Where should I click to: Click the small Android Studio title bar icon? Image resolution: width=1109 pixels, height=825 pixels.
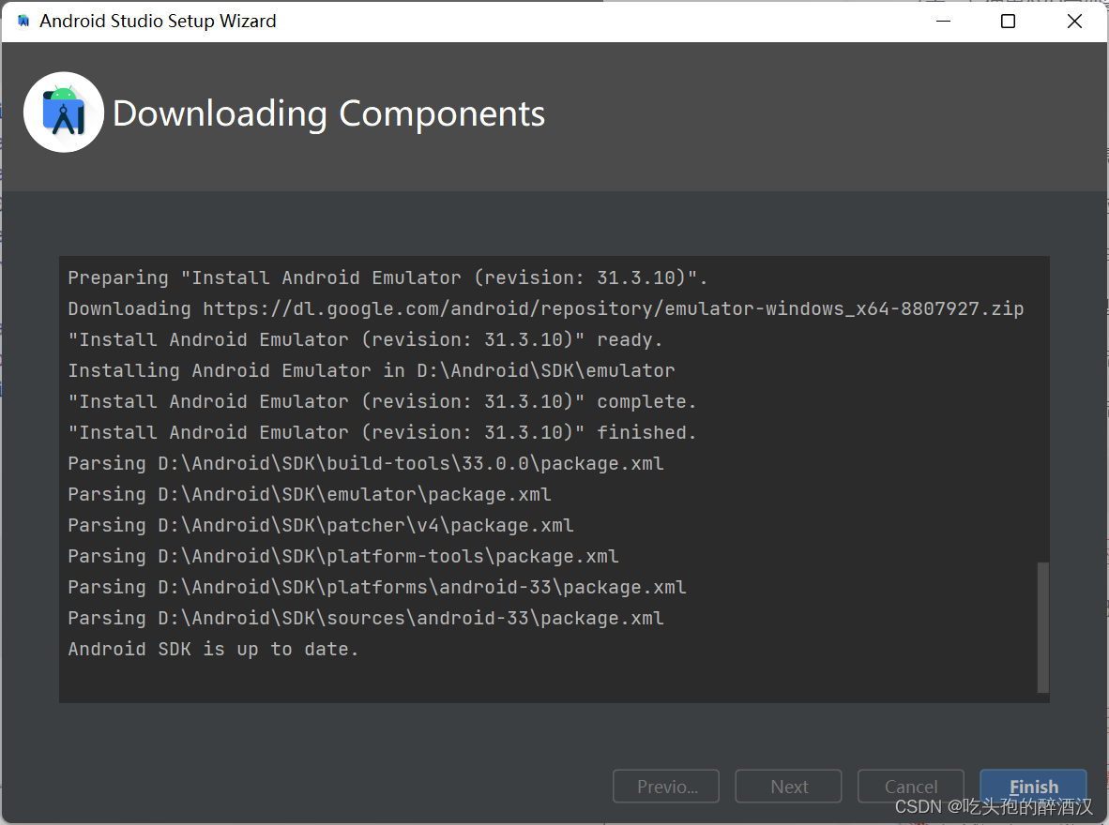coord(23,22)
